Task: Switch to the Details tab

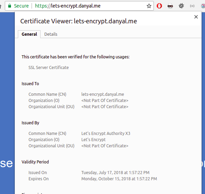Action: click(x=51, y=34)
